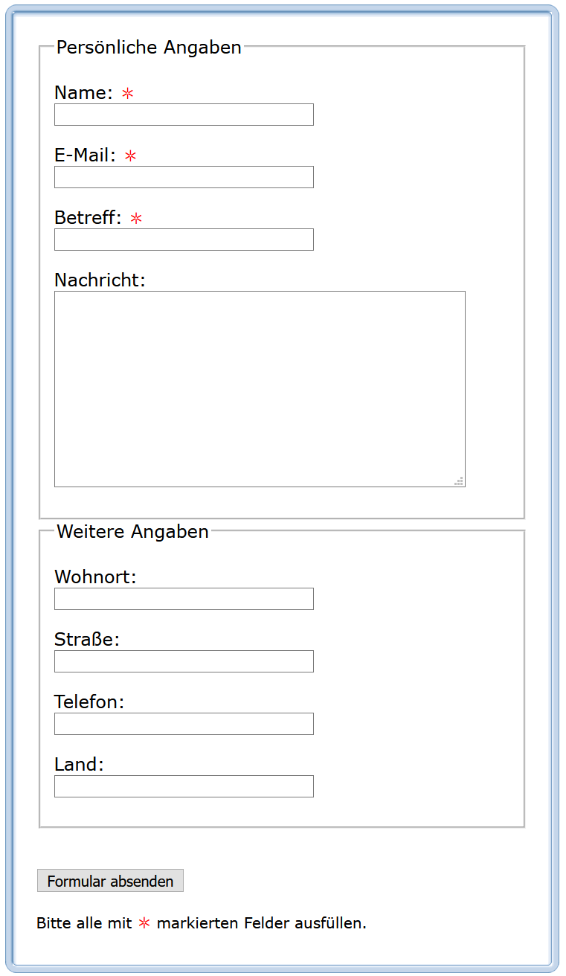Click the red asterisk next to E-Mail

click(131, 156)
